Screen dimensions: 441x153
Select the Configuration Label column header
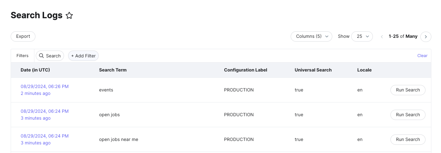tap(246, 70)
